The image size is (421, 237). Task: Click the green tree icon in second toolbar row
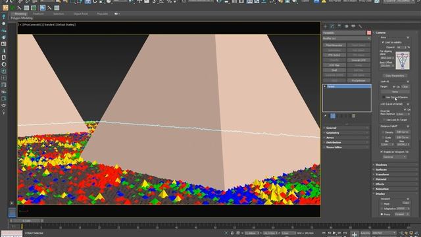12,8
